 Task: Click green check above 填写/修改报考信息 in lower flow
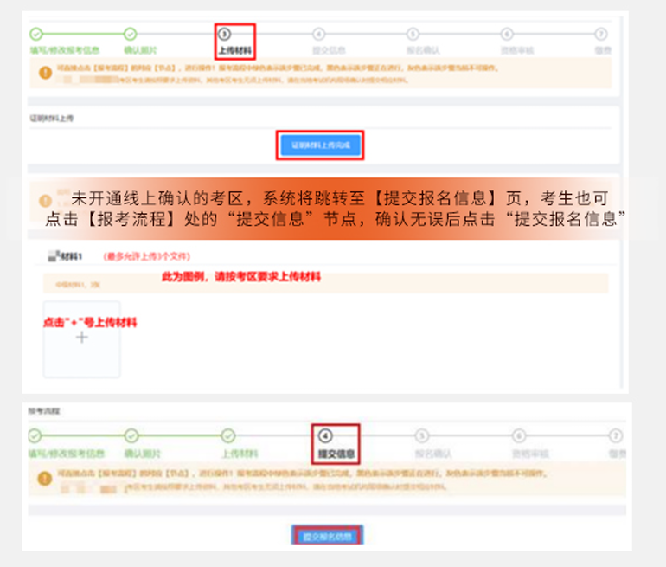click(x=36, y=435)
